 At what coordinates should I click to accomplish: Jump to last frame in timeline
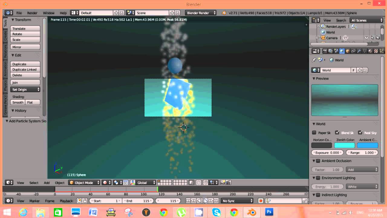[x=216, y=201]
